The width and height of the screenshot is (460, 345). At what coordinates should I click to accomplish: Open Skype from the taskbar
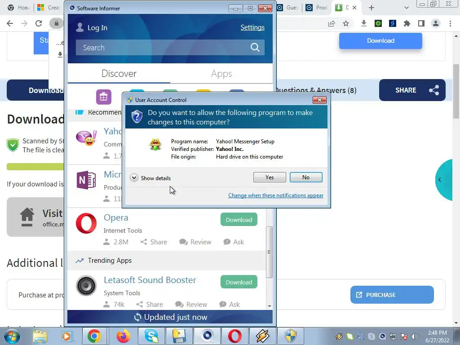point(151,336)
